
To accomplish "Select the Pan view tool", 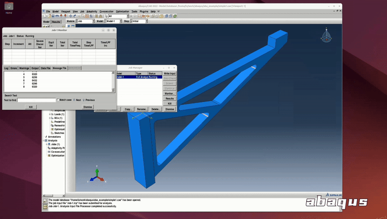I will click(71, 16).
